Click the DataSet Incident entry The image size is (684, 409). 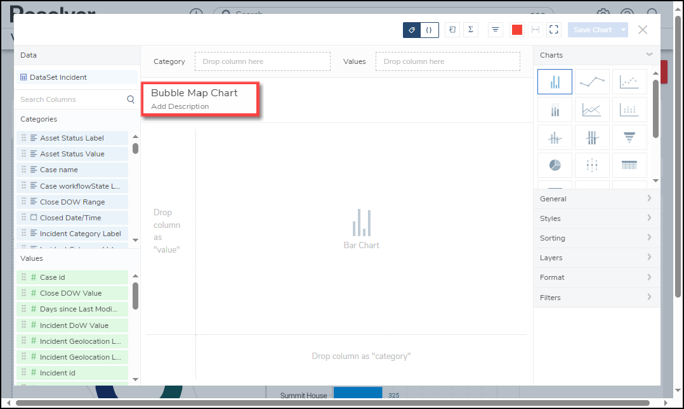77,77
